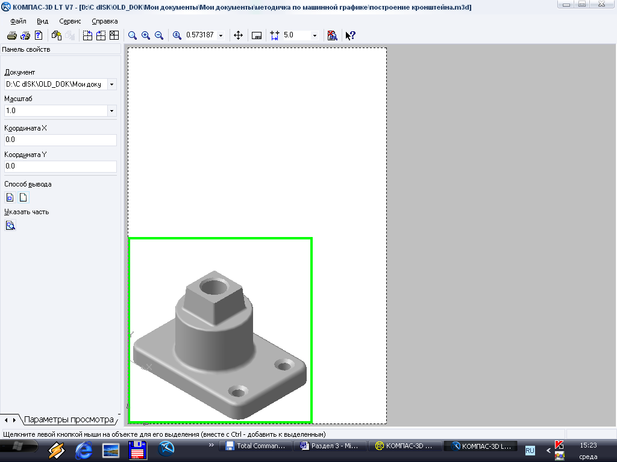This screenshot has width=617, height=462.
Task: Expand quick launch overflow chevron
Action: coord(211,445)
